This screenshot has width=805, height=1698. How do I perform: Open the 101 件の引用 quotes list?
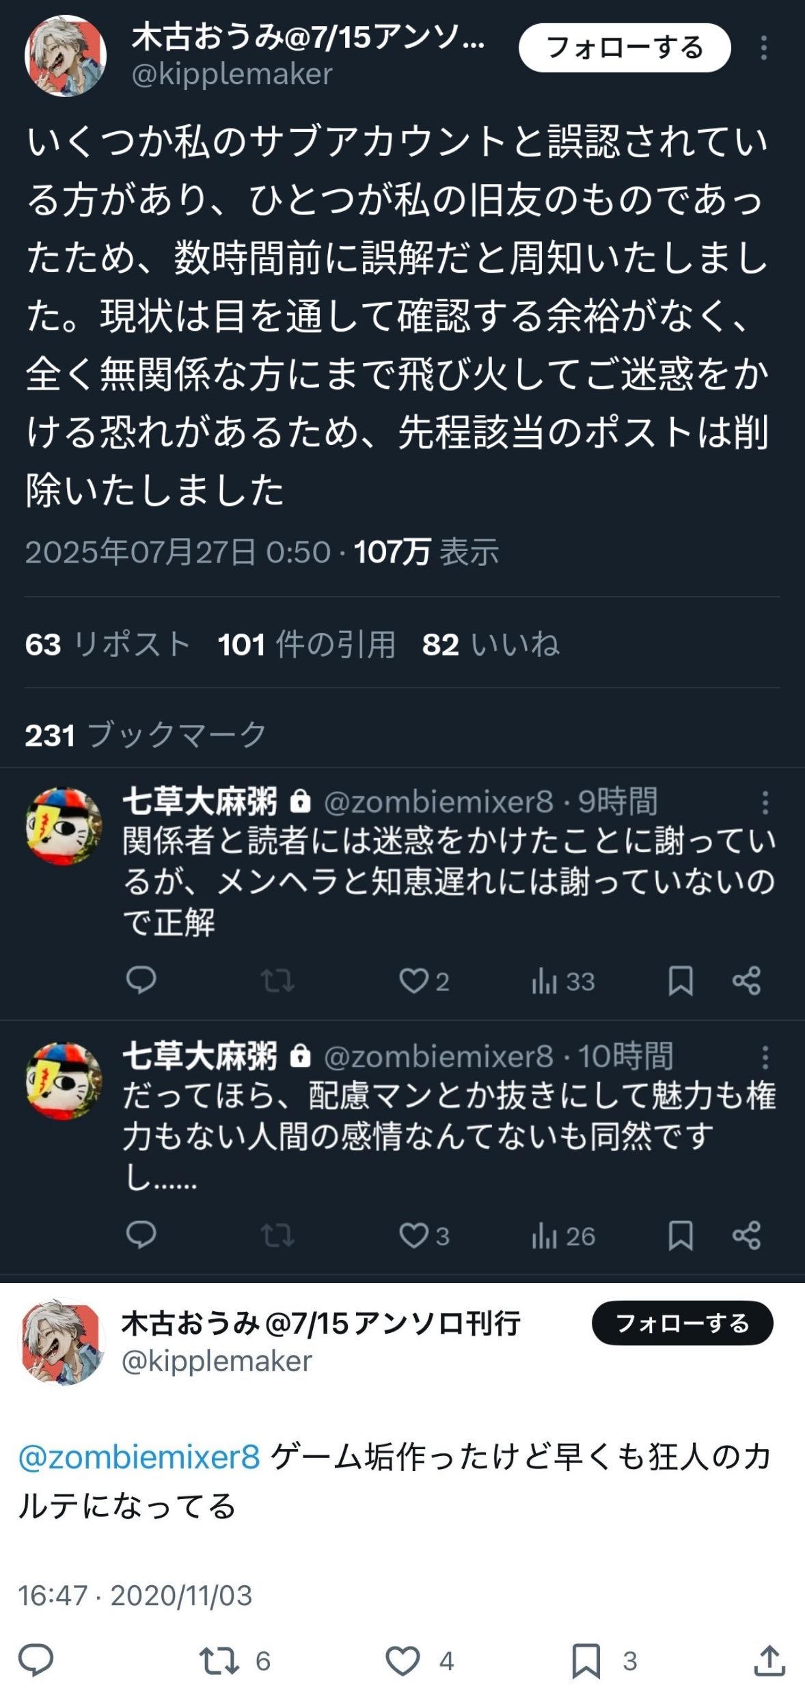306,644
